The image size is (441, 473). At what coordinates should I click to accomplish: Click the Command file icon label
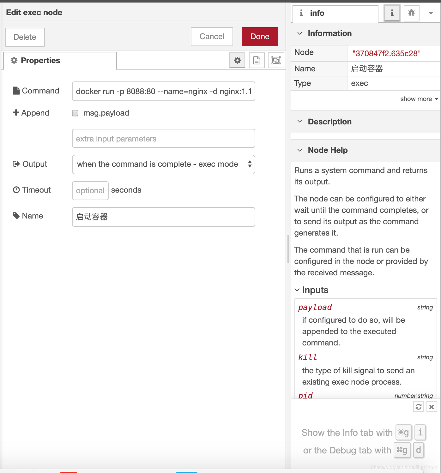click(36, 91)
